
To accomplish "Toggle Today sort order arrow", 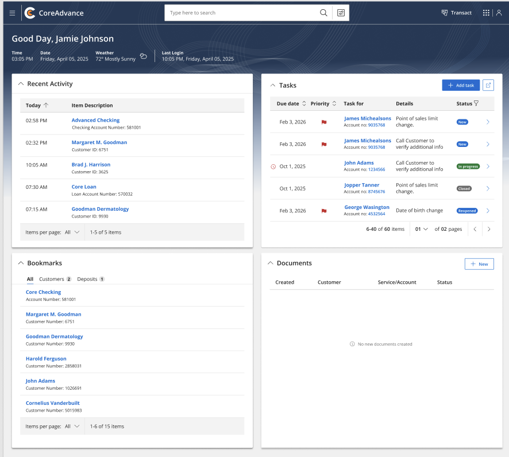I will pyautogui.click(x=46, y=105).
